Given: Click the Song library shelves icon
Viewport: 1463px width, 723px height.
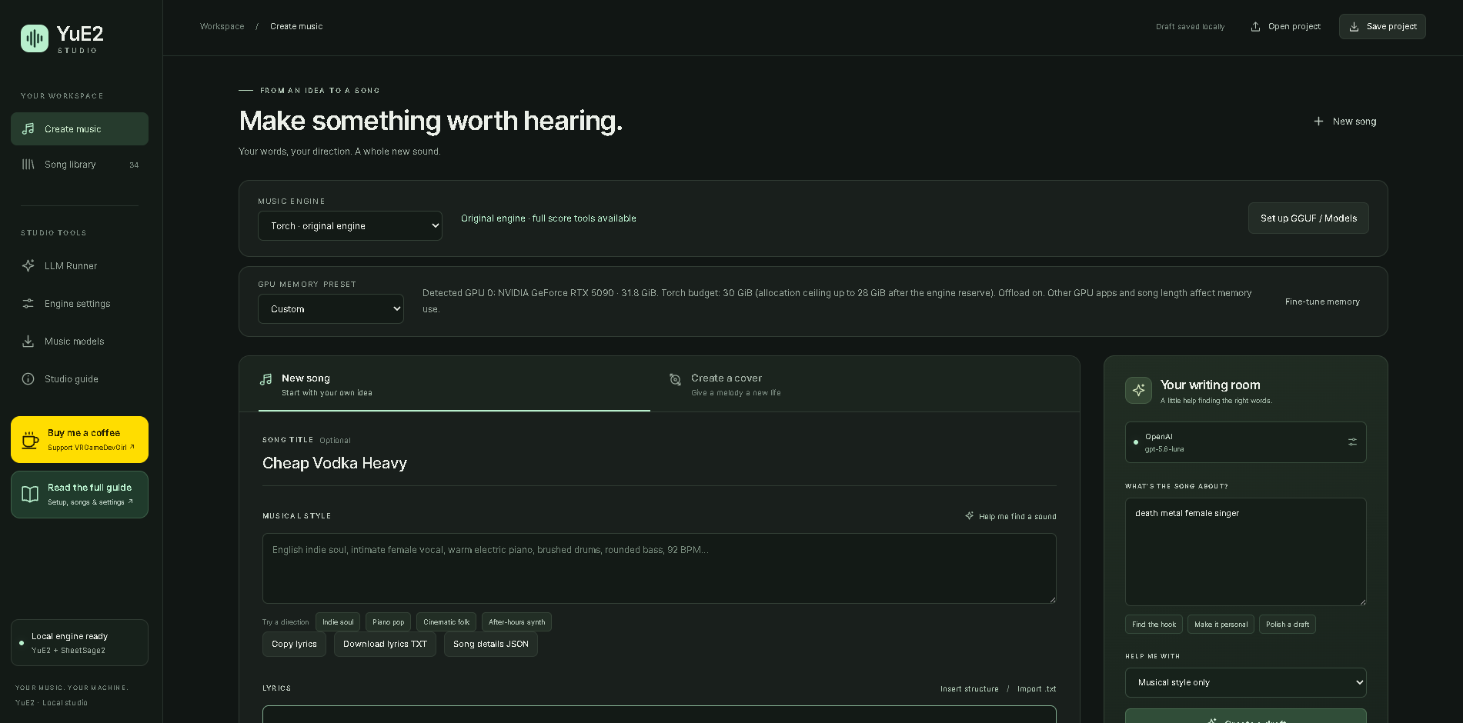Looking at the screenshot, I should (x=28, y=165).
